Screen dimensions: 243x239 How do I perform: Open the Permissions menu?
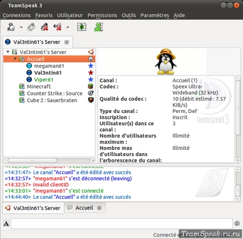(x=103, y=15)
